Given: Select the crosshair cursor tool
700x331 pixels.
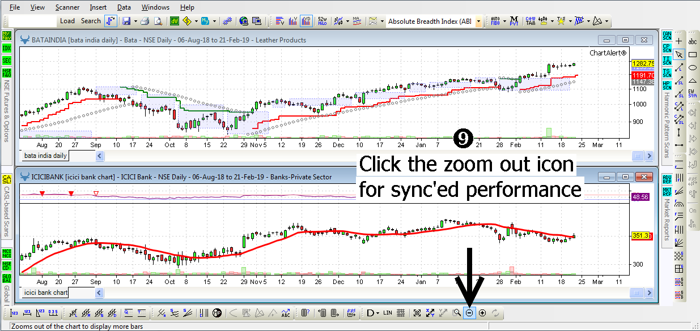Looking at the screenshot, I should click(679, 41).
